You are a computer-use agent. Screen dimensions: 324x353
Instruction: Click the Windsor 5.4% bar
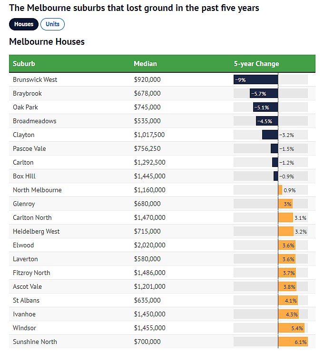click(291, 328)
